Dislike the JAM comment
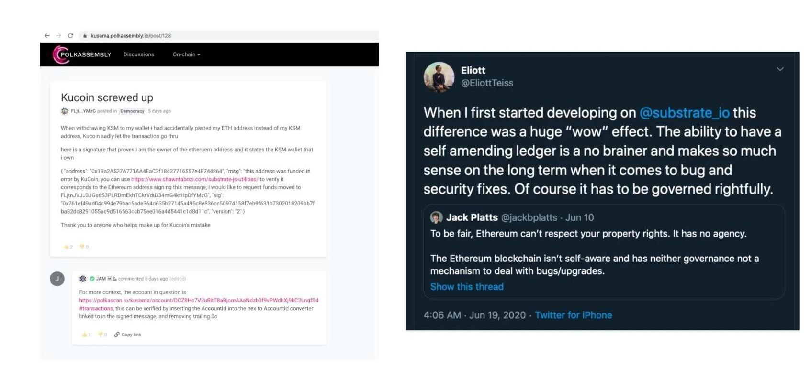The width and height of the screenshot is (811, 367). [101, 335]
